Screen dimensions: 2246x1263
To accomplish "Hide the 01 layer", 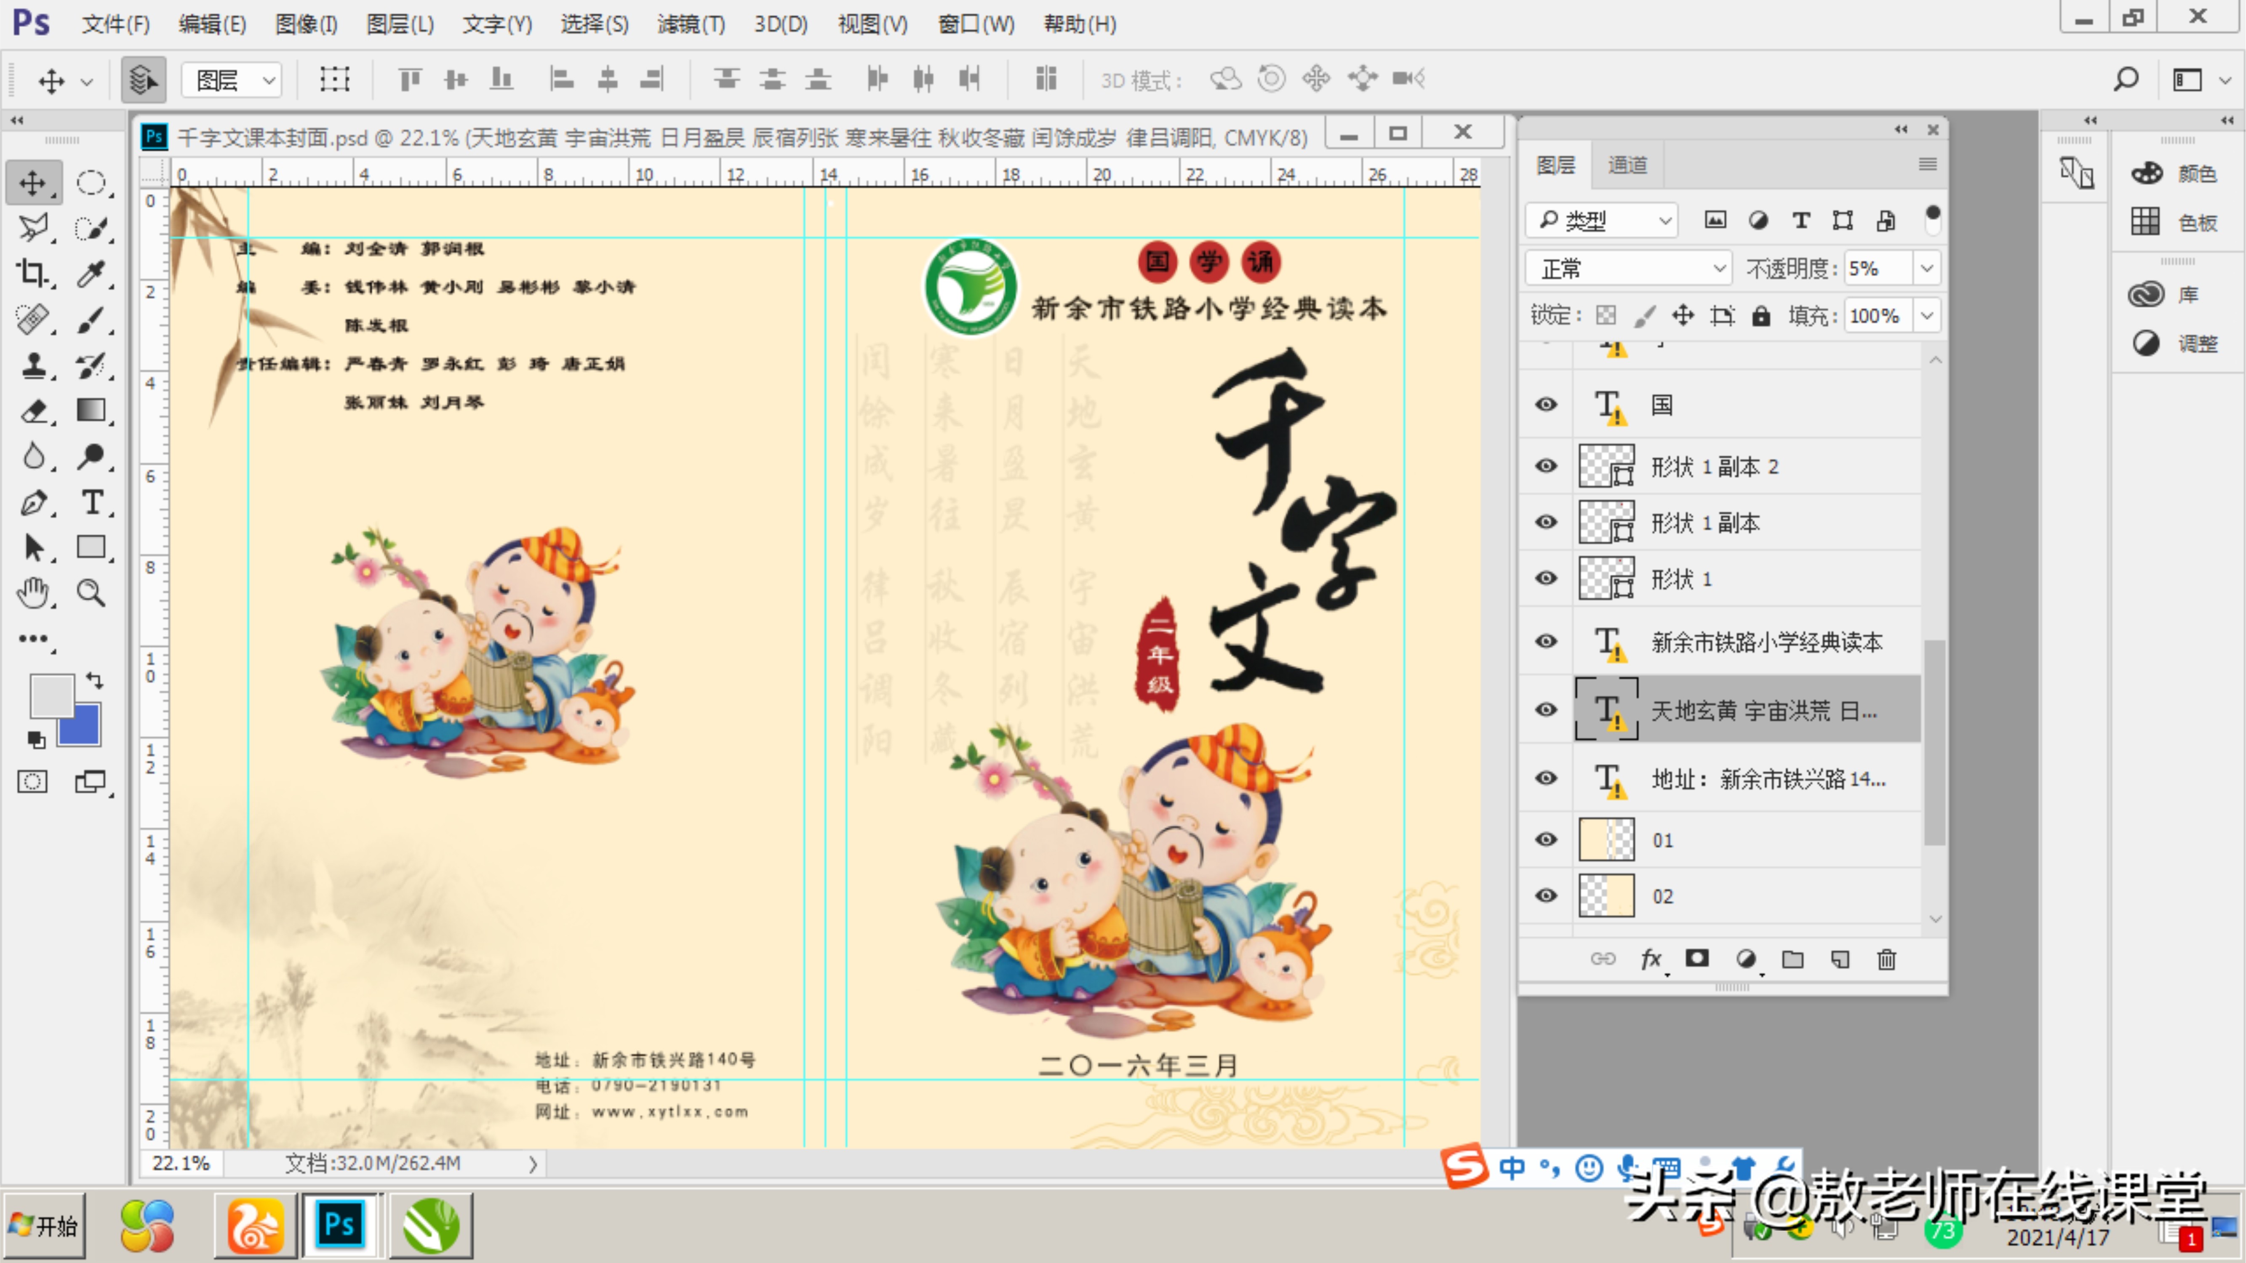I will pos(1546,839).
